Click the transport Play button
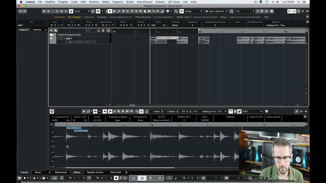The width and height of the screenshot is (326, 183). [151, 178]
